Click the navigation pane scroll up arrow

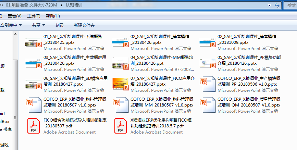point(15,34)
